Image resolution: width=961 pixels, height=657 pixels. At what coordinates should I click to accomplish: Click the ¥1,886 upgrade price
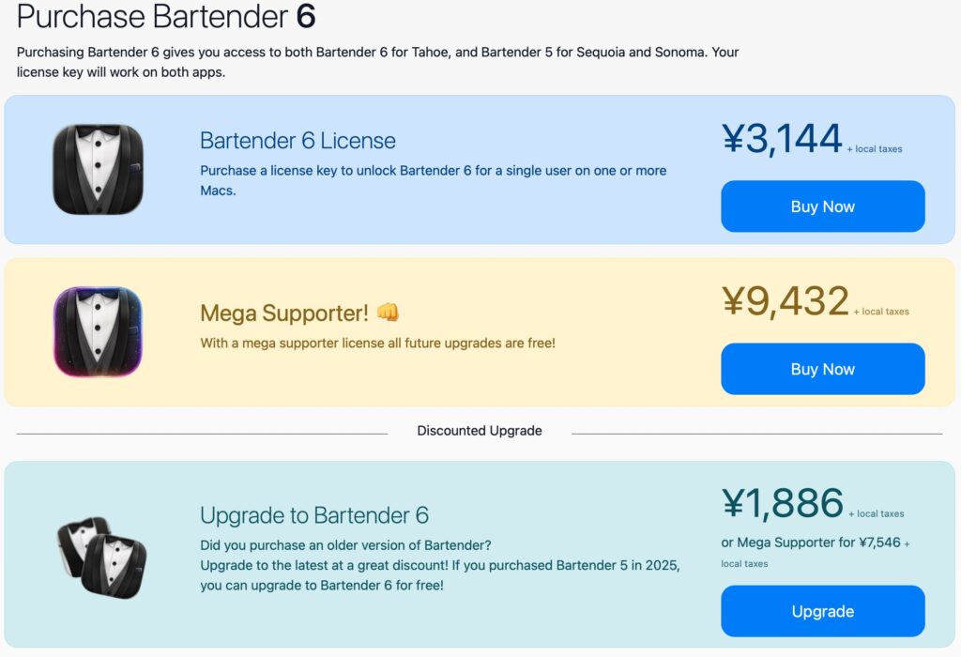click(x=783, y=504)
